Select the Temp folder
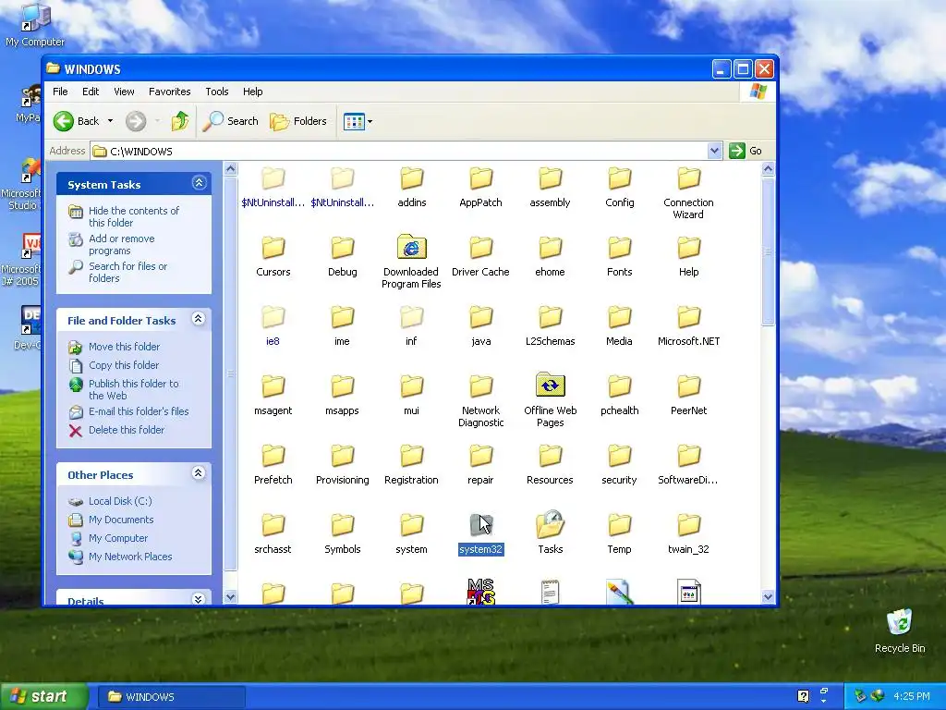The height and width of the screenshot is (710, 946). 620,533
